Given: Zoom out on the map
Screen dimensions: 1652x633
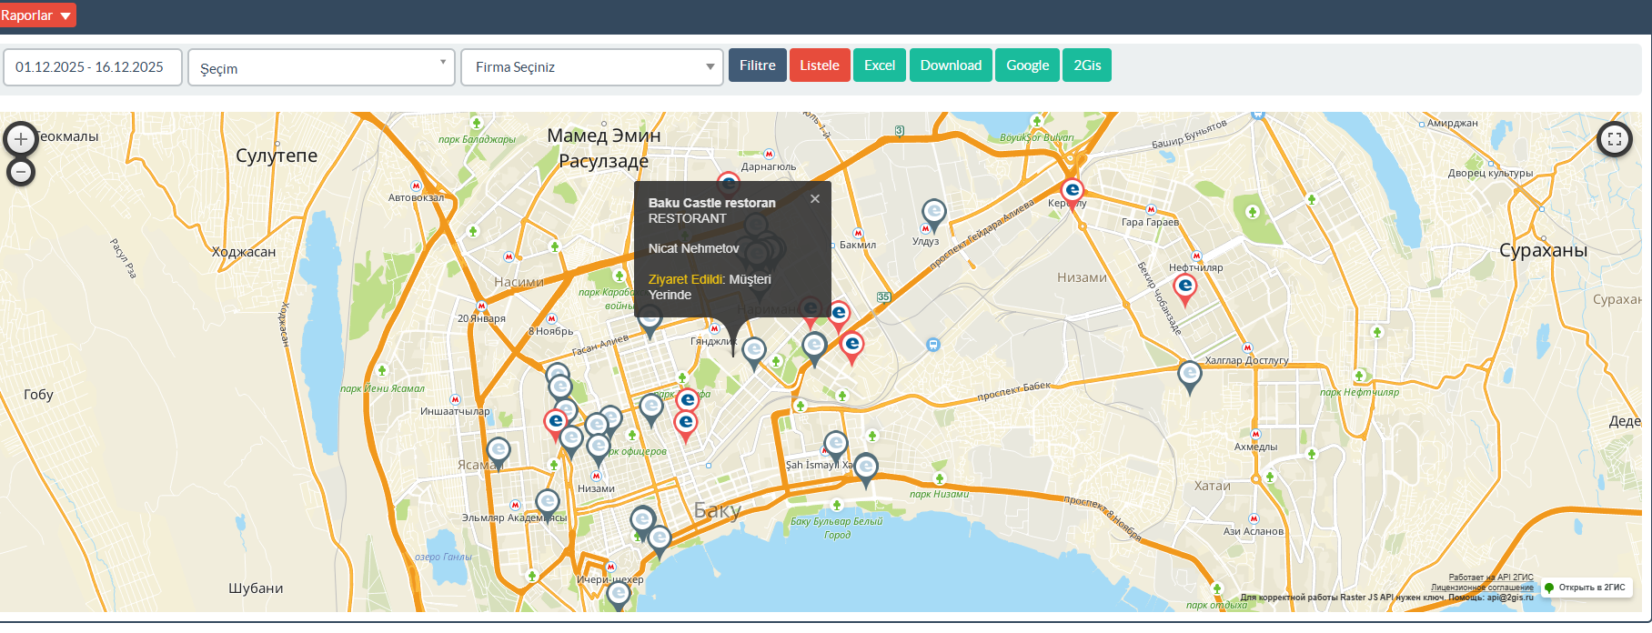Looking at the screenshot, I should click(21, 172).
